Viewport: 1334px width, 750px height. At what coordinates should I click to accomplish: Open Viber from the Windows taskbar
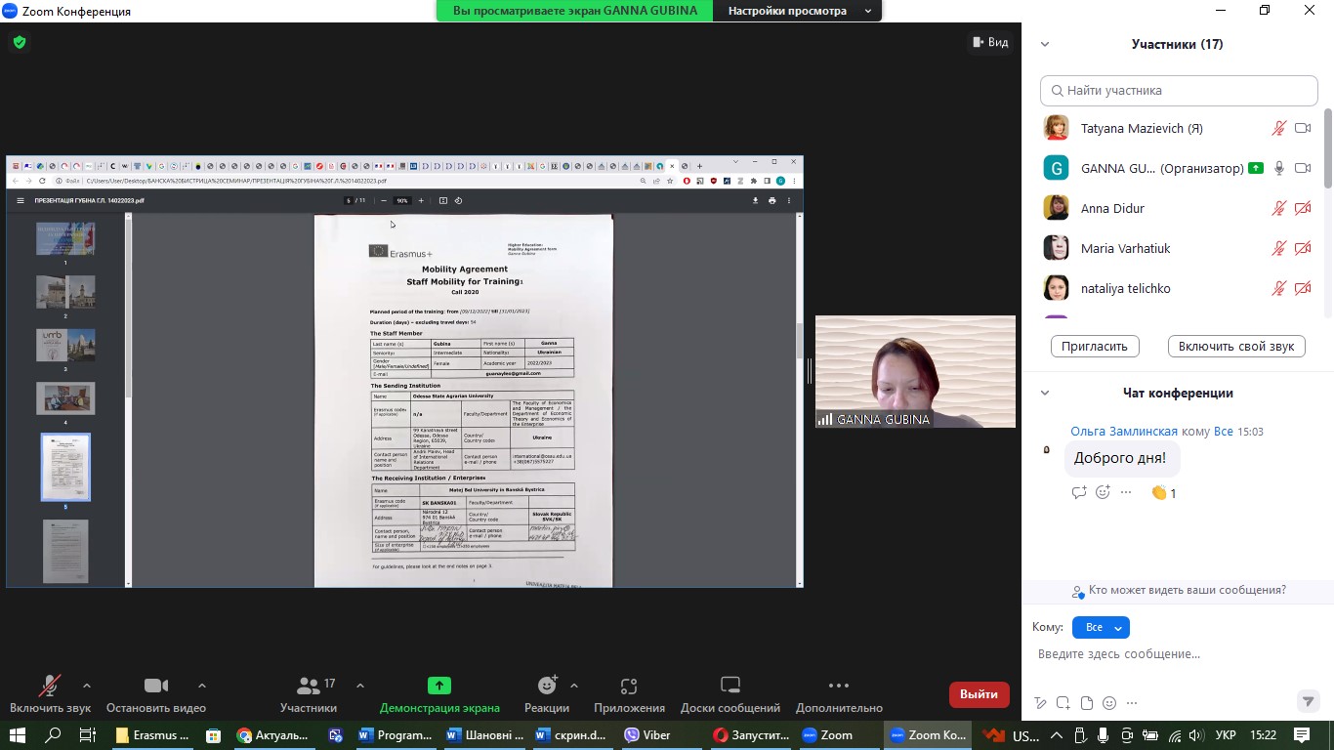646,735
